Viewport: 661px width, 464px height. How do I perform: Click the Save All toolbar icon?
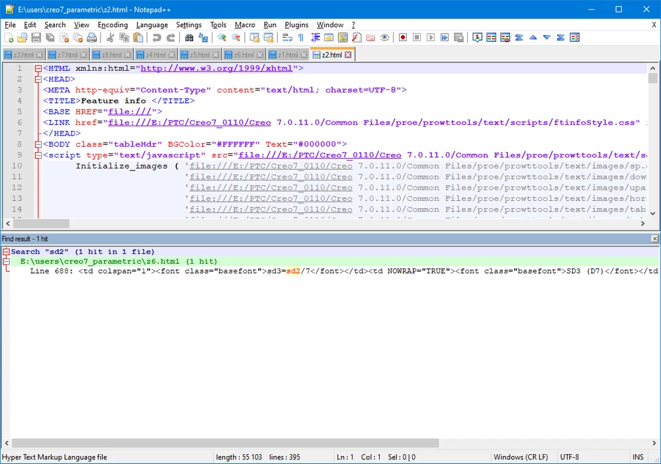coord(50,38)
